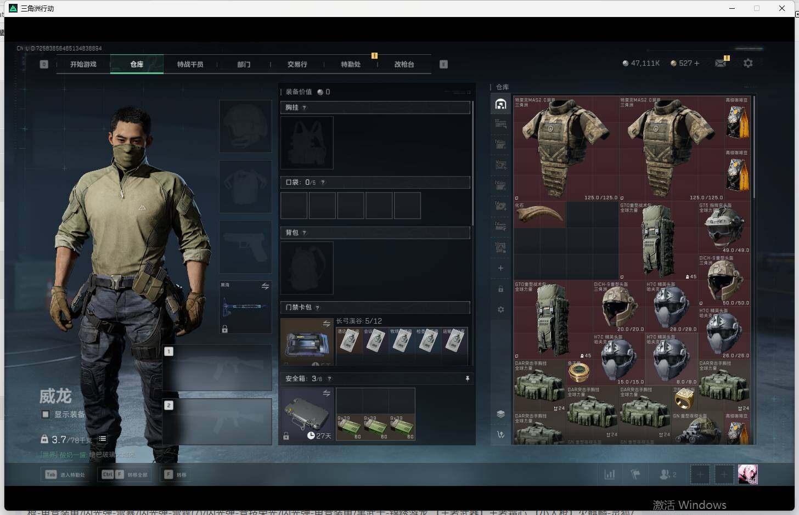This screenshot has width=799, height=515.
Task: Add a new warehouse page with plus icon
Action: pyautogui.click(x=500, y=268)
